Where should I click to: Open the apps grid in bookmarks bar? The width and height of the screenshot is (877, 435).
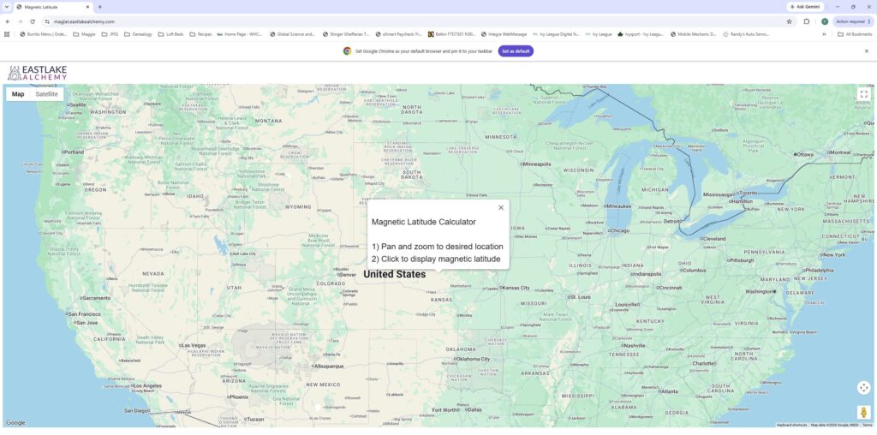click(7, 34)
